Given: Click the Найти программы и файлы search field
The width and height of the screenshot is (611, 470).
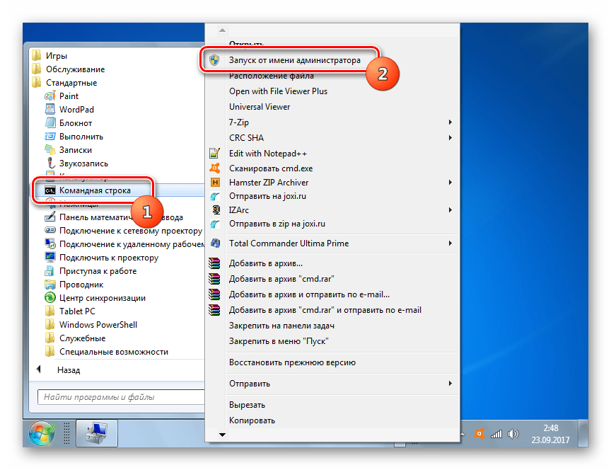Looking at the screenshot, I should click(121, 397).
